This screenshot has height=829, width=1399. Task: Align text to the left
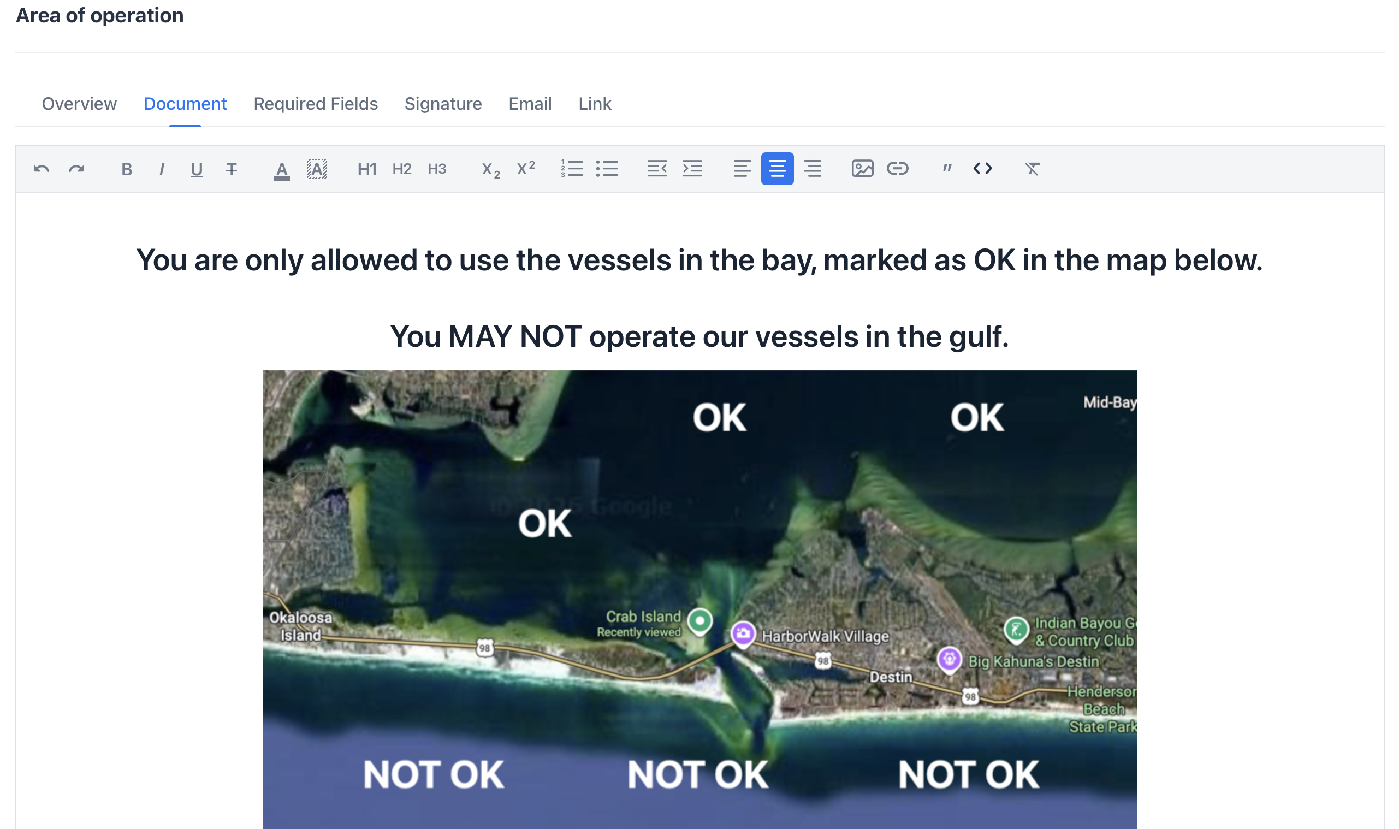(x=742, y=169)
